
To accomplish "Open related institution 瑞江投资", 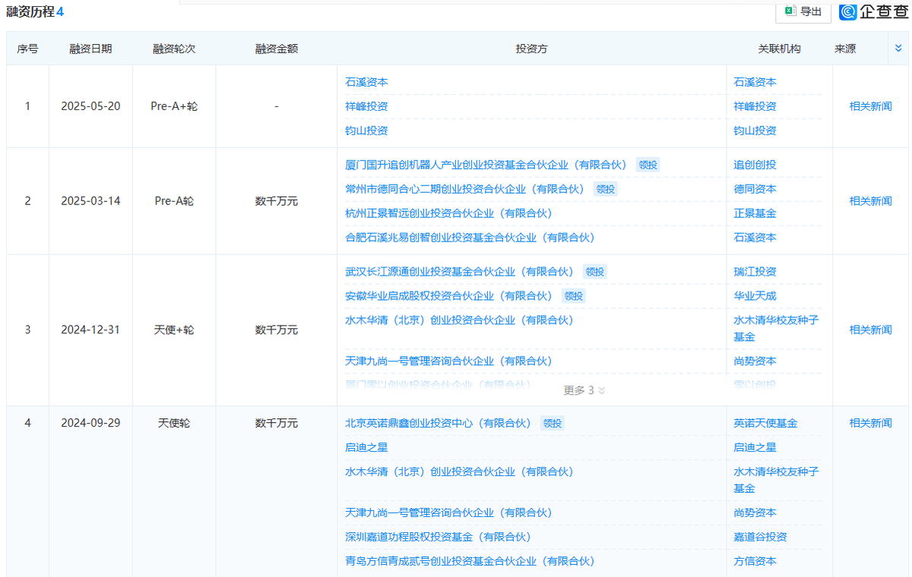I will coord(755,271).
